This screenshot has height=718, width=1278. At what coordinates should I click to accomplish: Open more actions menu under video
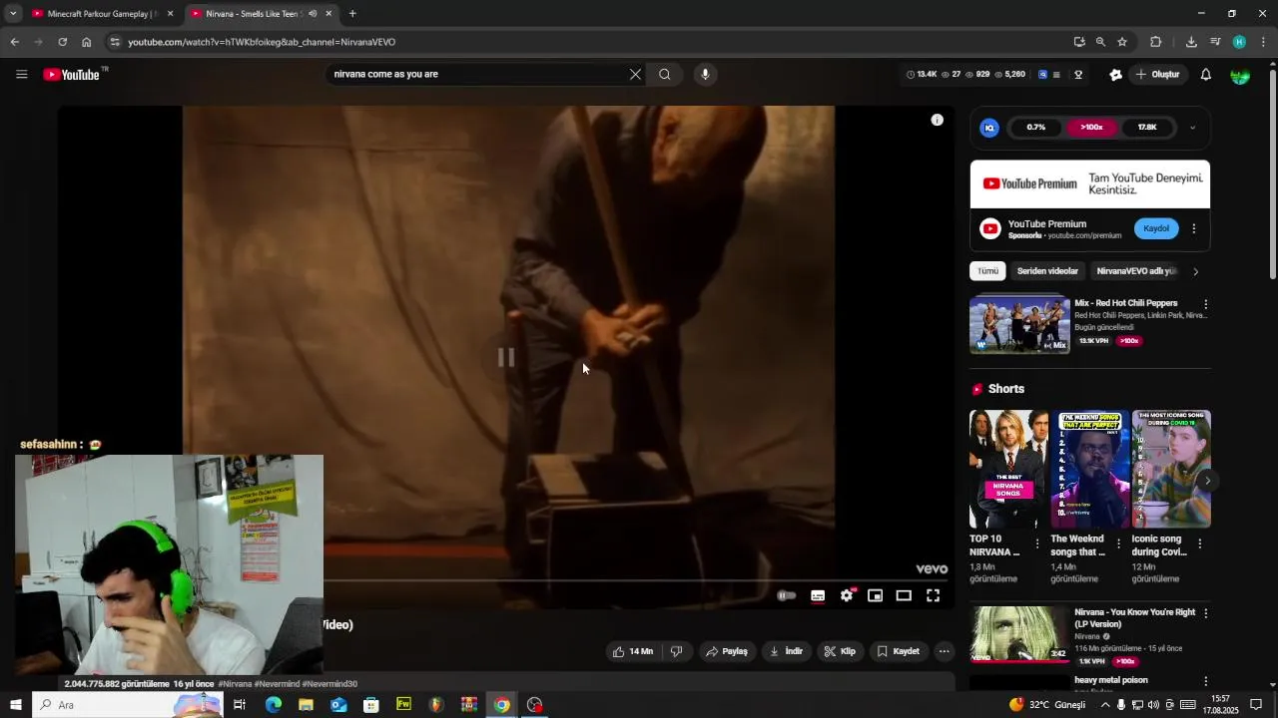(944, 651)
